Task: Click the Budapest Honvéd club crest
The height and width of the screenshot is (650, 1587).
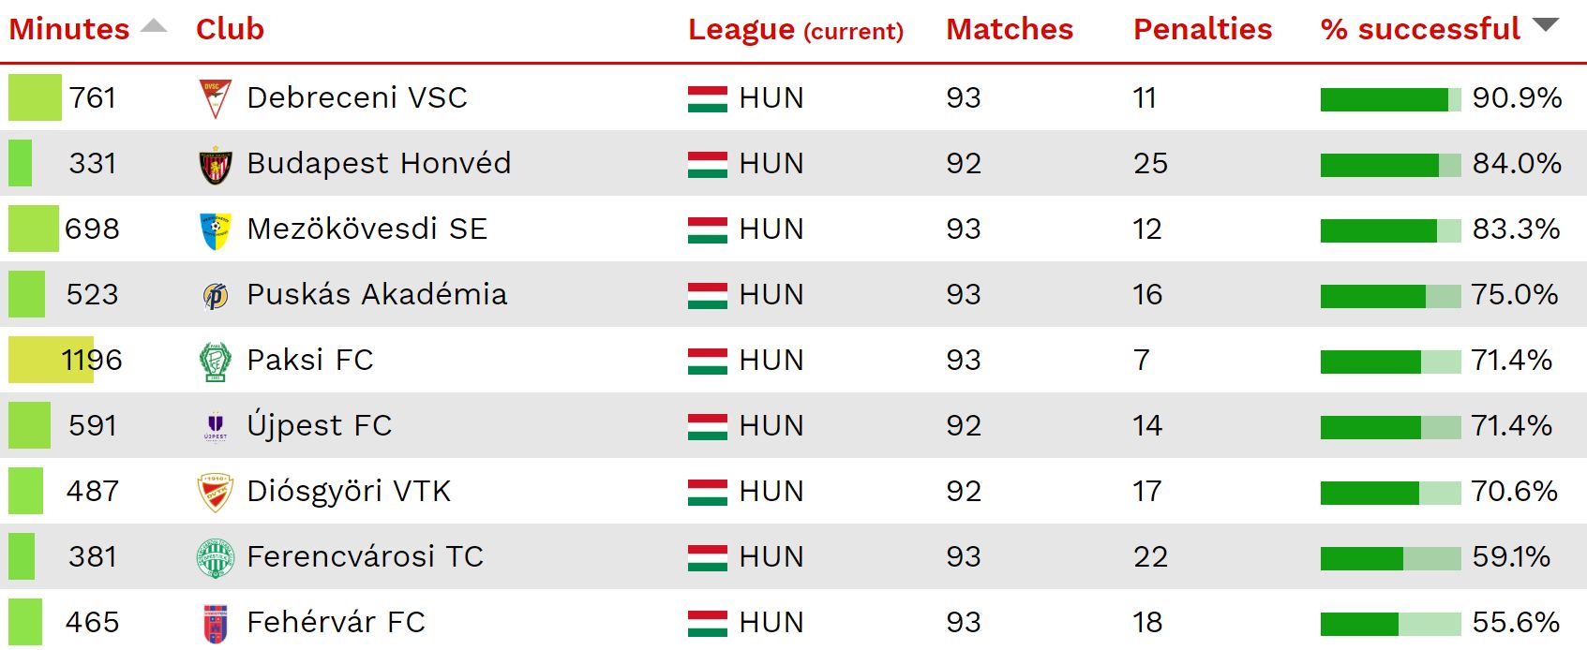Action: point(216,165)
